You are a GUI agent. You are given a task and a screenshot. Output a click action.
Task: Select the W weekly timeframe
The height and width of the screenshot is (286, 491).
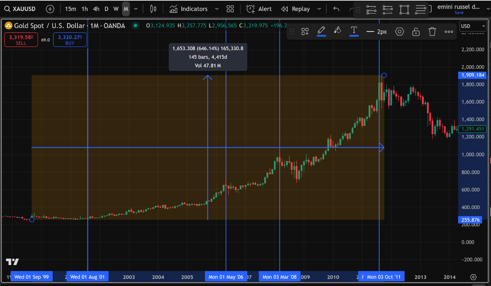(116, 9)
